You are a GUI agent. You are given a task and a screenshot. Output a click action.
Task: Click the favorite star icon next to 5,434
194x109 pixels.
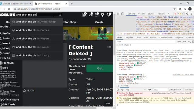click(x=24, y=91)
